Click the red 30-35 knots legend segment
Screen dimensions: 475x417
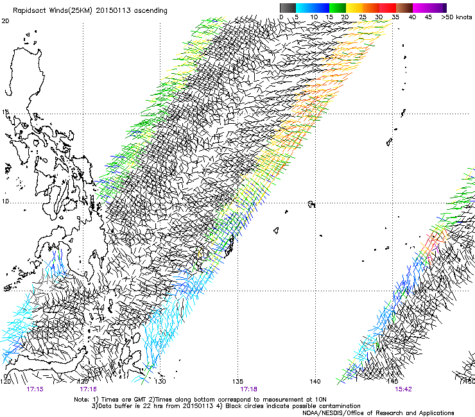[388, 8]
